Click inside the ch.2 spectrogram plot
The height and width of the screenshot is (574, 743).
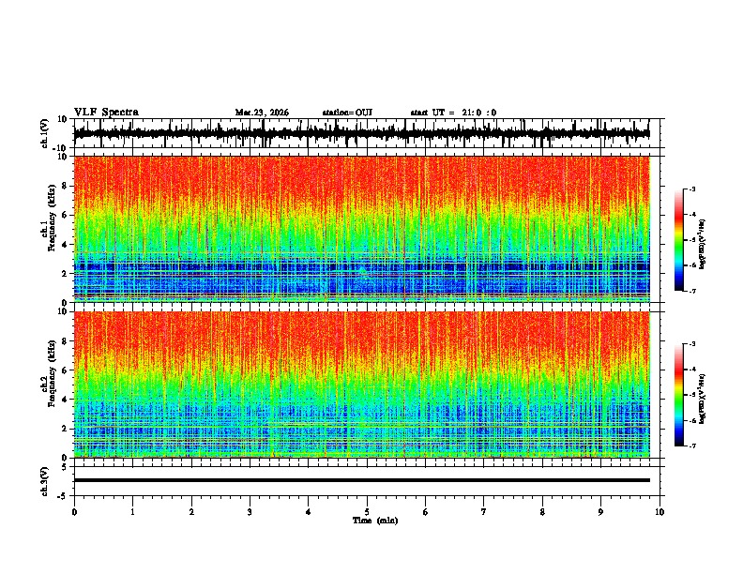[x=361, y=385]
